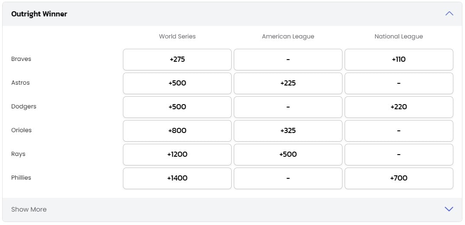Pick Astros American League +225 odds
This screenshot has width=465, height=225.
tap(288, 83)
